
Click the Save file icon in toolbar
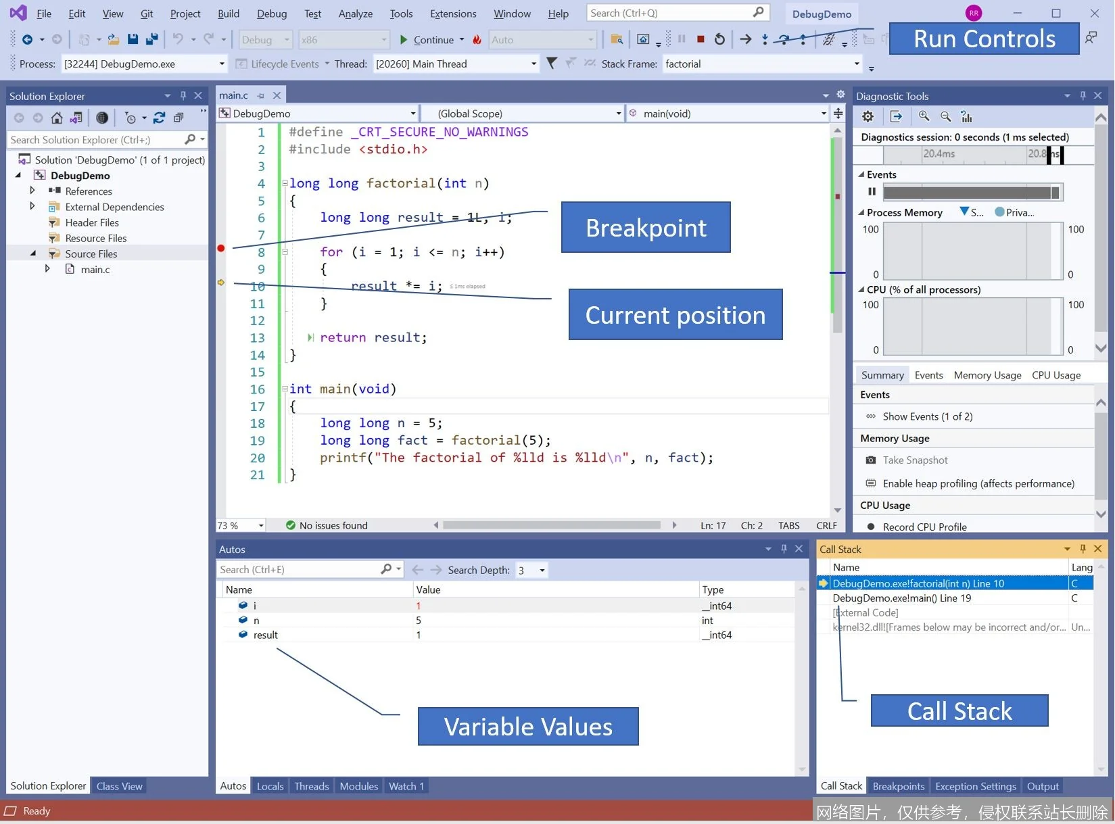[133, 39]
